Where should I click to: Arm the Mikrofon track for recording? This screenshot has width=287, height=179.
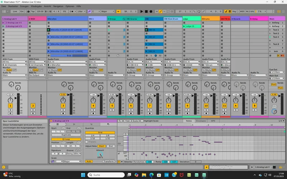pyautogui.click(x=63, y=114)
